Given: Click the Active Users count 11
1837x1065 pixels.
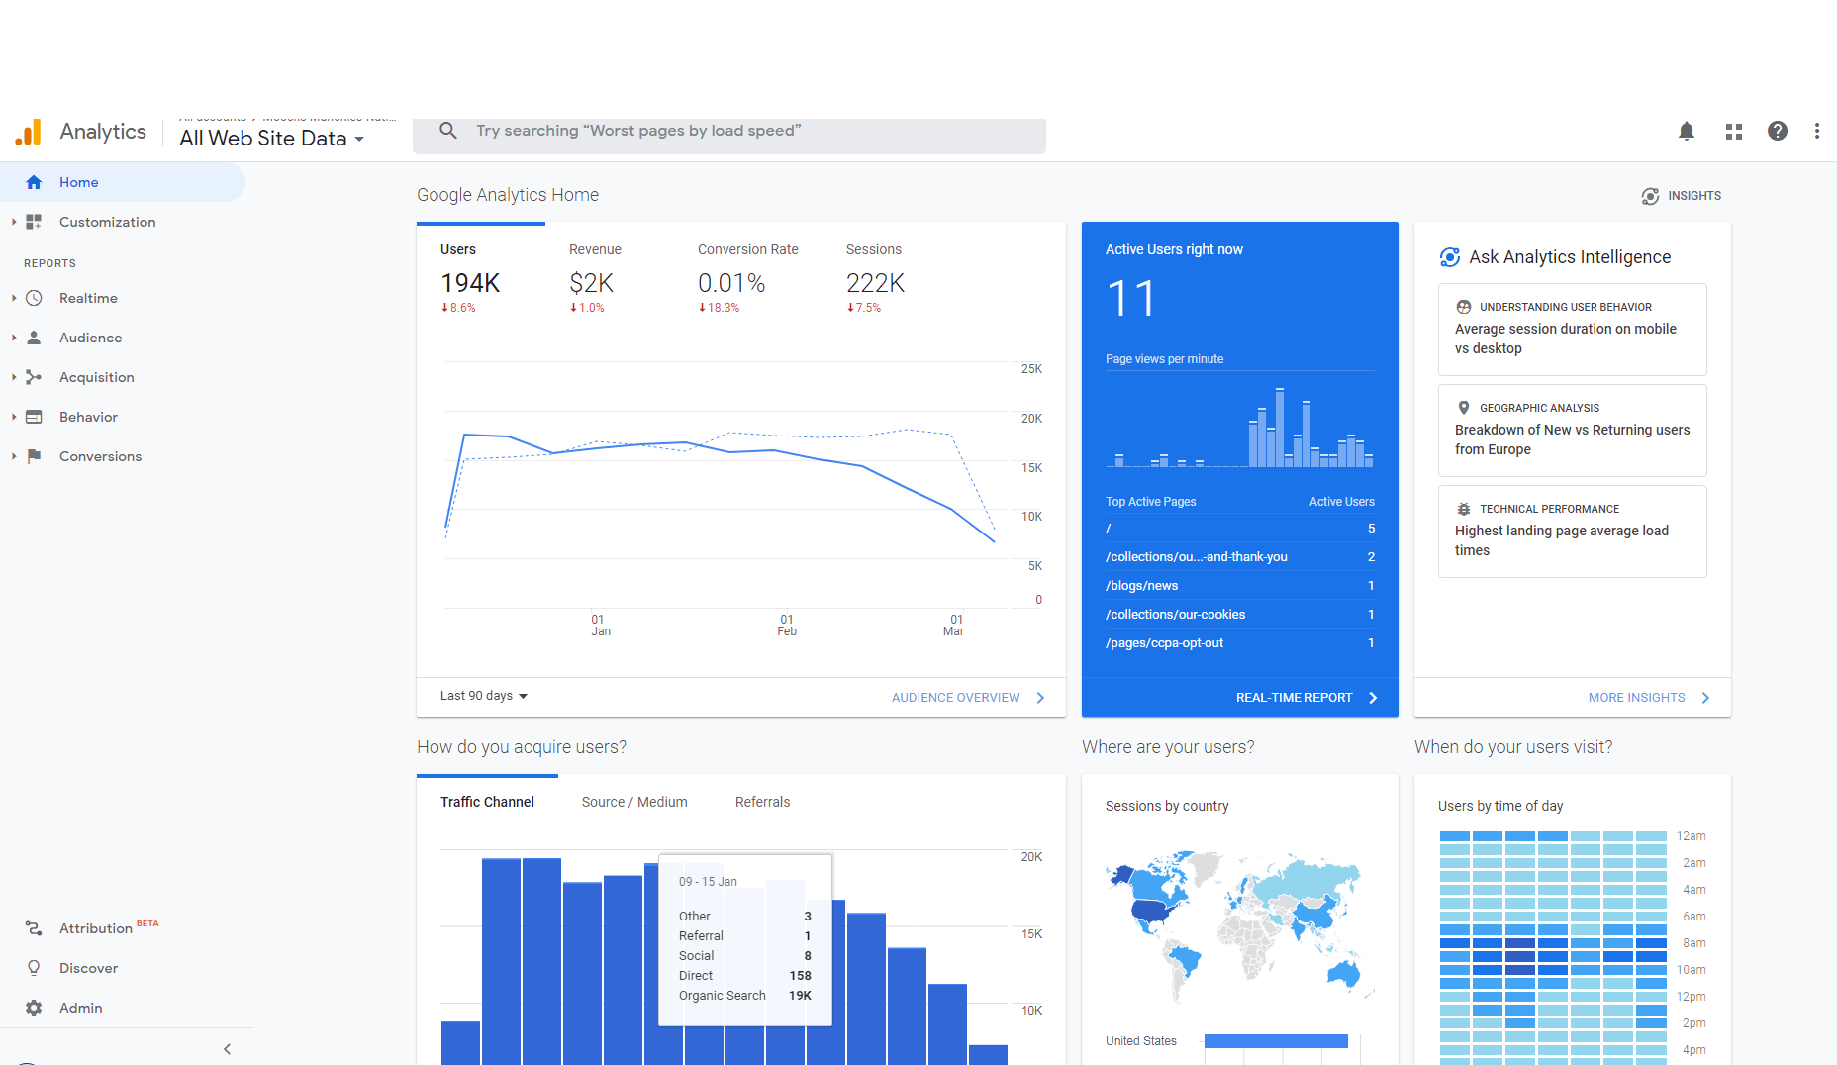Looking at the screenshot, I should tap(1131, 299).
